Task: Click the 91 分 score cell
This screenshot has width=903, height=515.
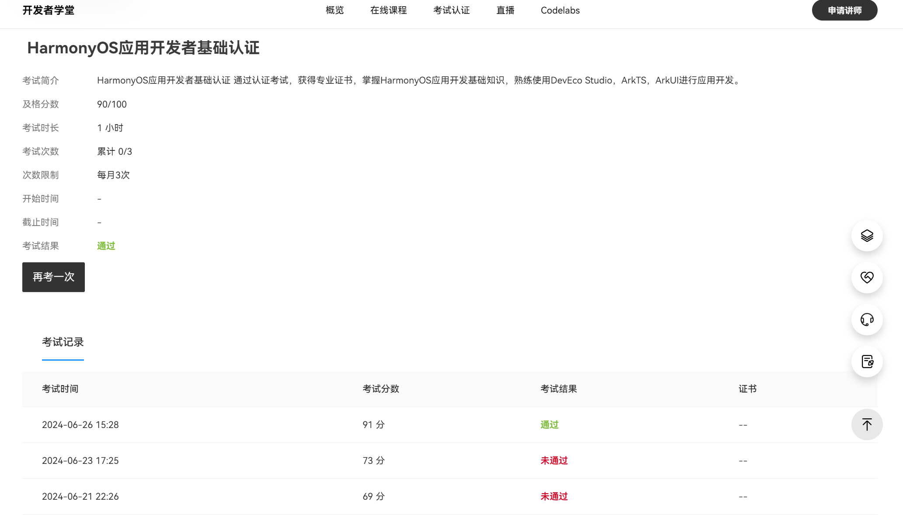Action: point(374,425)
